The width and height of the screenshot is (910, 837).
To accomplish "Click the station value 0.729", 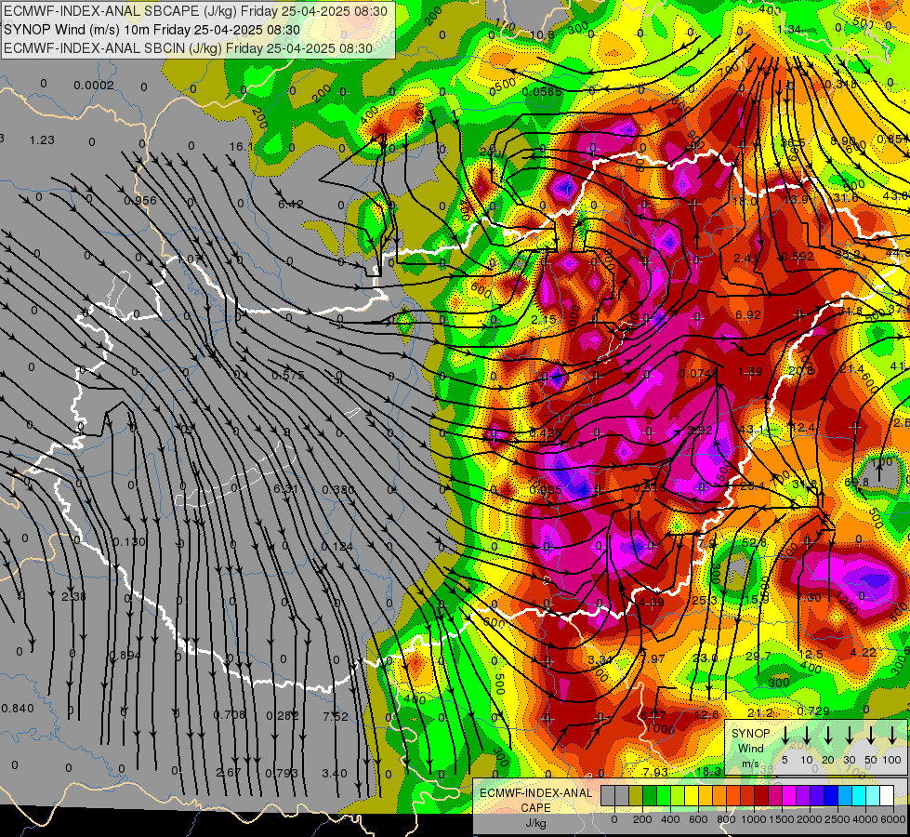I will click(x=813, y=711).
